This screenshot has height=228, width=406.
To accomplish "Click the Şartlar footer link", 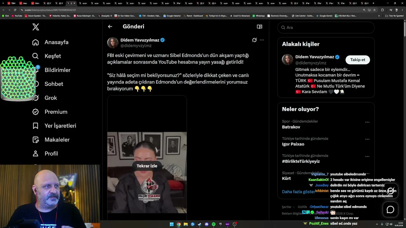I will point(286,207).
